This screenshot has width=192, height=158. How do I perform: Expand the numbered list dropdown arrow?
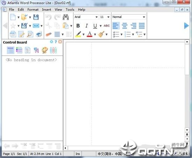[133, 35]
